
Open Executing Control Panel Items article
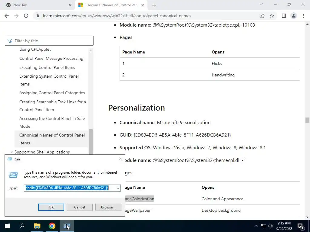(47, 67)
